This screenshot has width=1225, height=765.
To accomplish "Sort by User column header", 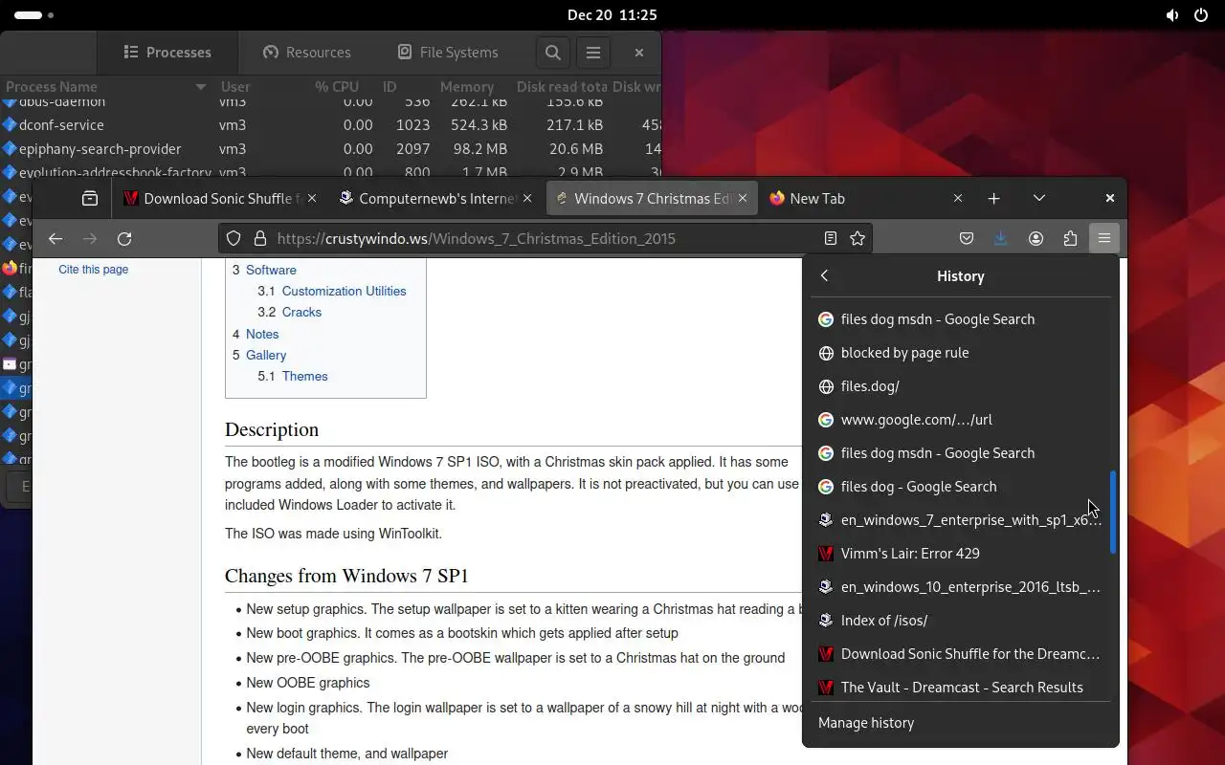I will [235, 86].
